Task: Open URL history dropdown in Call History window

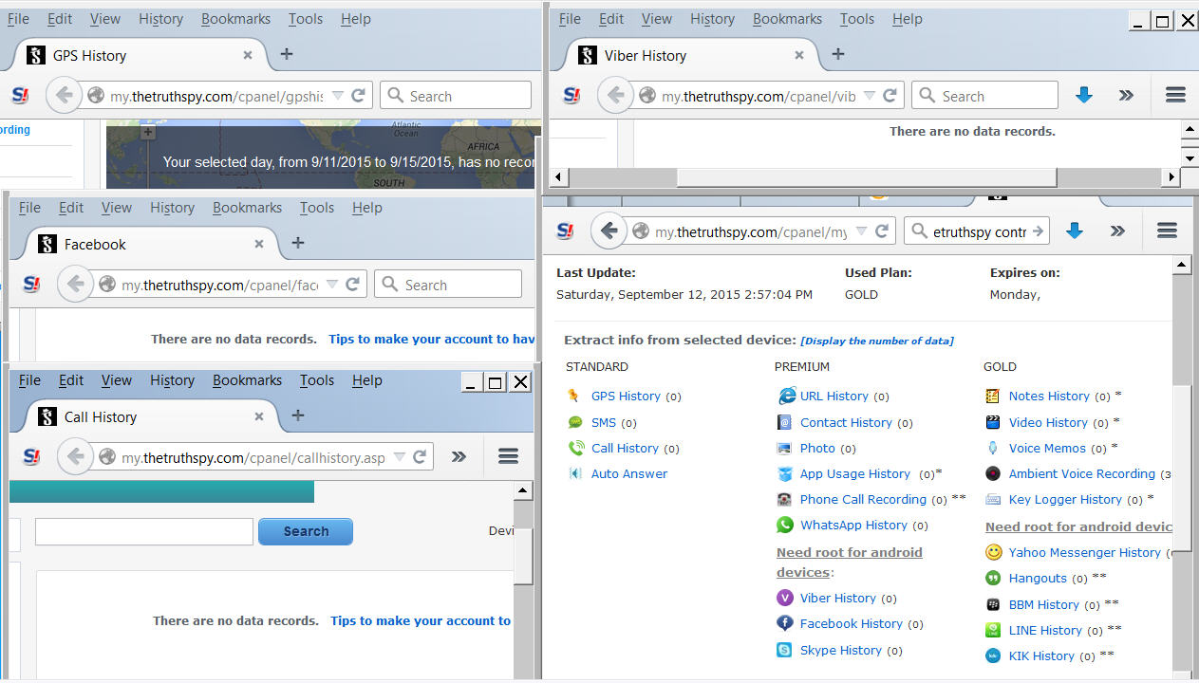Action: [399, 457]
